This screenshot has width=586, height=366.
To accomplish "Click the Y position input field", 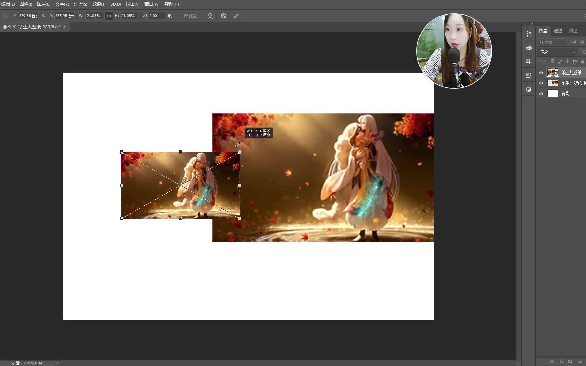I will [x=64, y=16].
